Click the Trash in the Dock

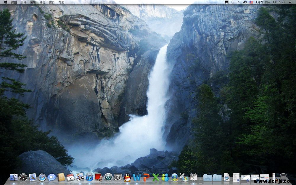[x=283, y=177]
